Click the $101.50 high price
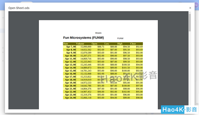 click(x=126, y=68)
